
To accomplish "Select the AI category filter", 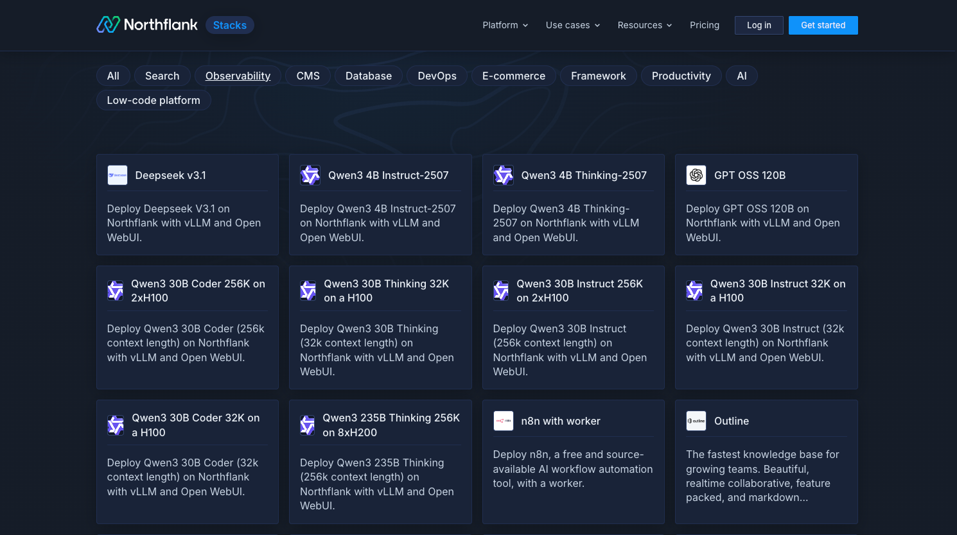I will (x=742, y=76).
